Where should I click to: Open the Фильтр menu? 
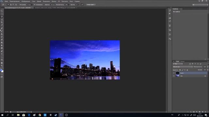tap(54, 1)
